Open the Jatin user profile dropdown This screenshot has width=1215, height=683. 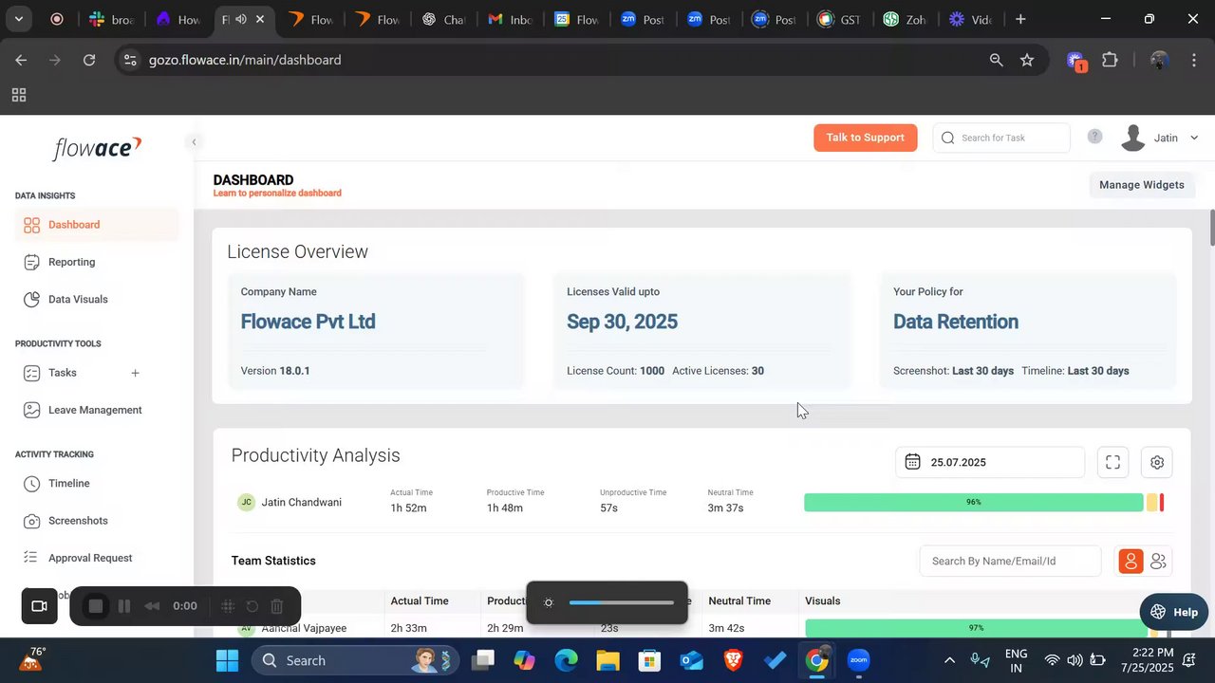(x=1160, y=138)
